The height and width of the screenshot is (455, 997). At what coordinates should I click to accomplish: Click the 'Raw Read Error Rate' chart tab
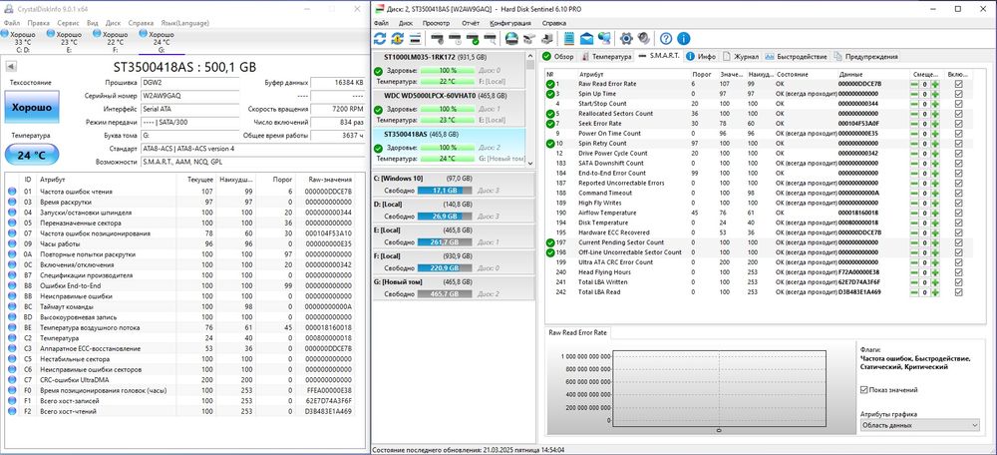(x=578, y=333)
